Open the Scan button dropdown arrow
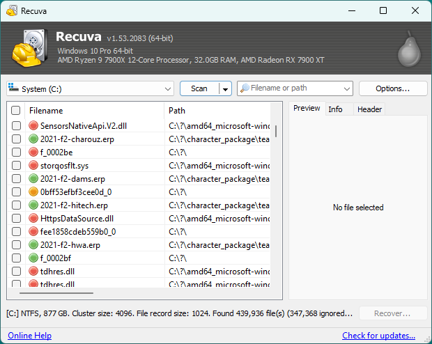Image resolution: width=432 pixels, height=344 pixels. click(225, 89)
